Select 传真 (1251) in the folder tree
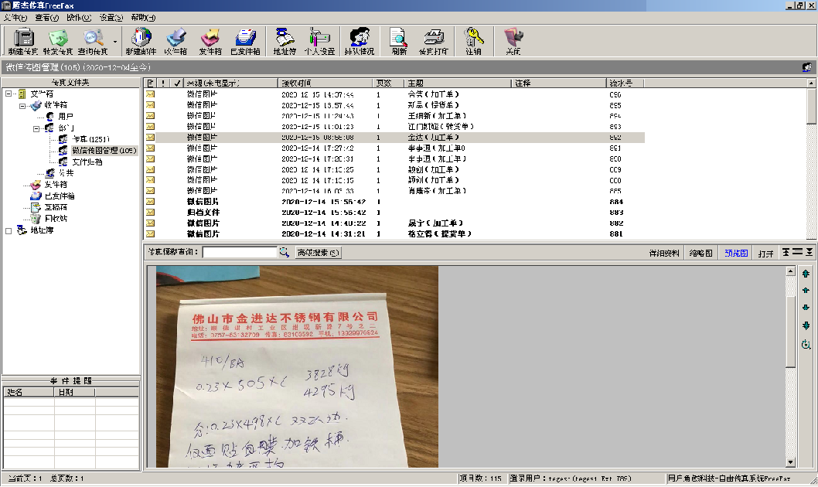This screenshot has width=818, height=487. point(90,139)
